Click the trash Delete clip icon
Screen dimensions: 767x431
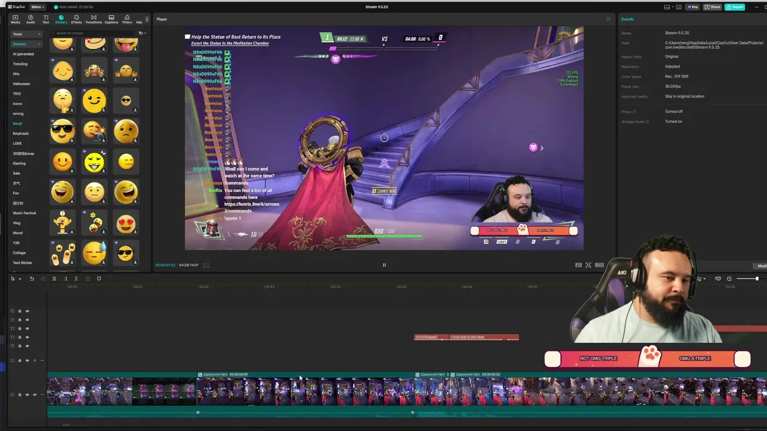point(88,278)
